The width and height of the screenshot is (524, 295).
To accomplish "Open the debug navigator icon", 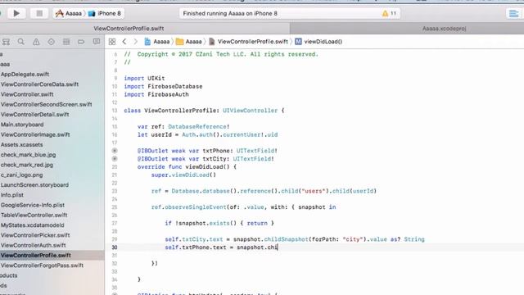I will (66, 42).
